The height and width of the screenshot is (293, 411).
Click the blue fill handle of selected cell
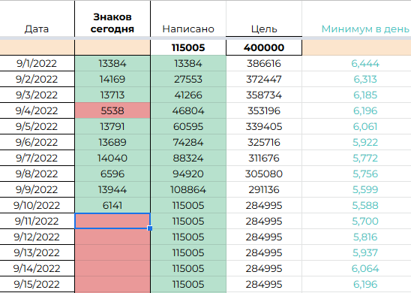[150, 228]
